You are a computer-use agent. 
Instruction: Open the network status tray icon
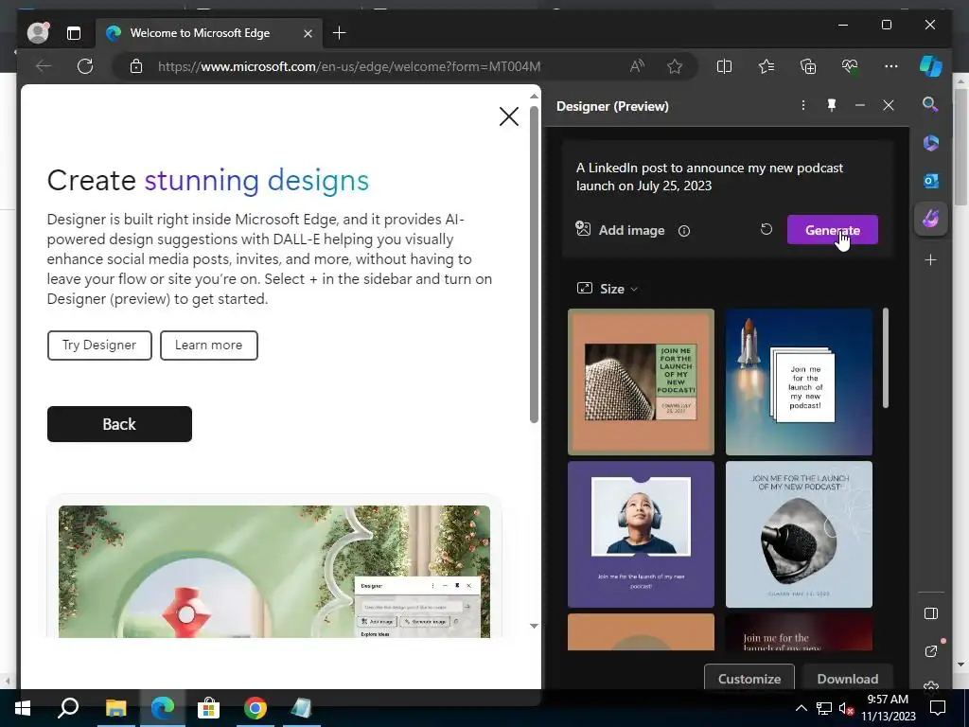[x=824, y=708]
